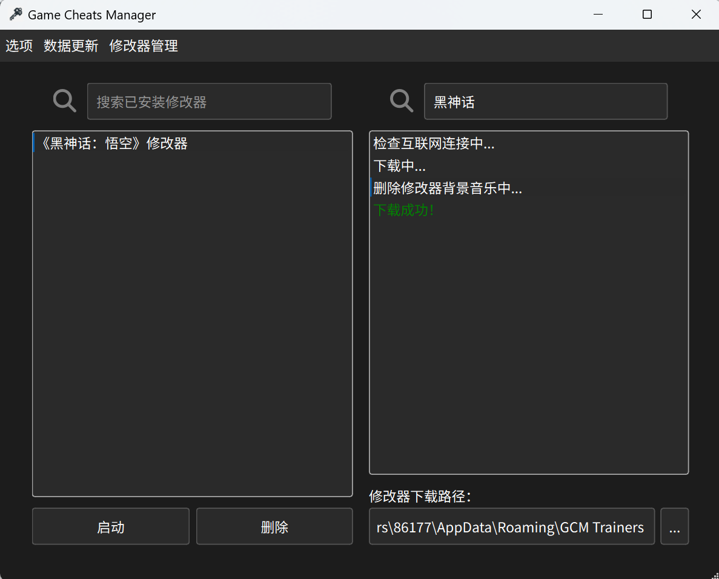Click the resize grip at bottom right corner
This screenshot has height=579, width=719.
[715, 575]
